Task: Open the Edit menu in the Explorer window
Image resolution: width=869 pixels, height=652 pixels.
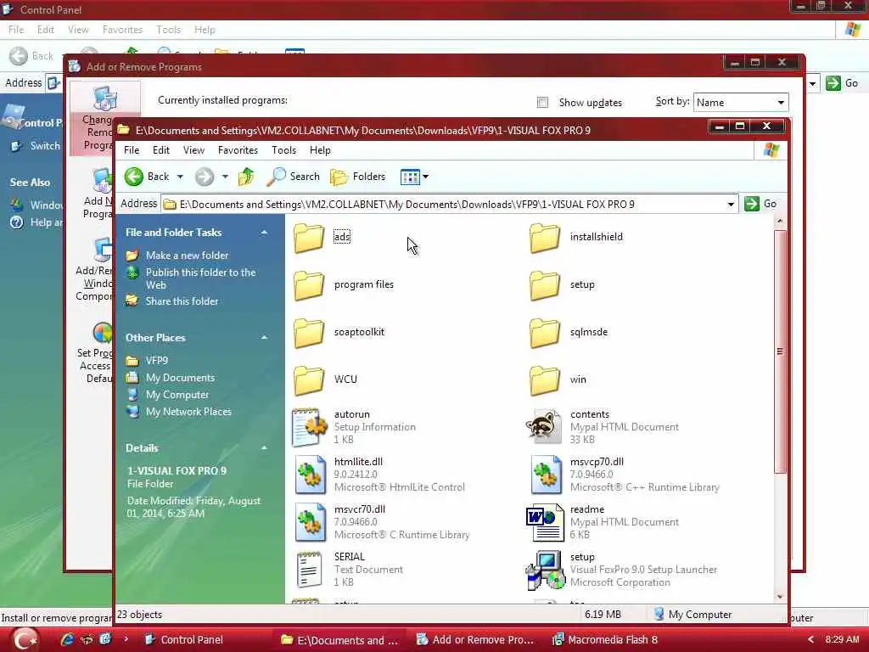Action: pos(161,150)
